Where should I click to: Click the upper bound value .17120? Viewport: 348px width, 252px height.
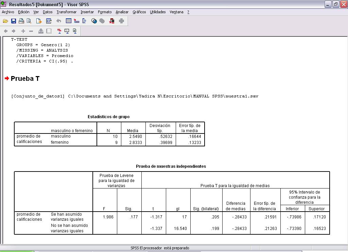click(319, 217)
